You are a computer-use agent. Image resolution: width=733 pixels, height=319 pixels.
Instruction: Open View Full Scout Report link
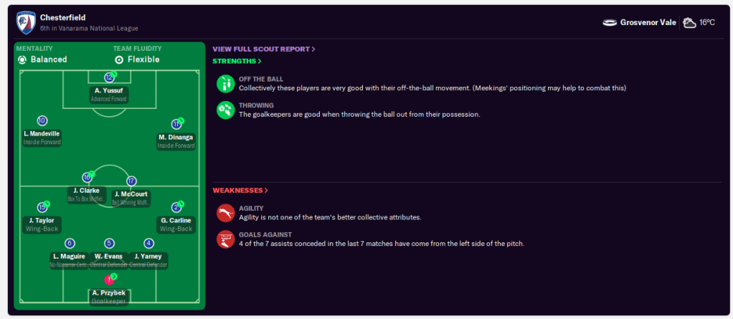[263, 49]
